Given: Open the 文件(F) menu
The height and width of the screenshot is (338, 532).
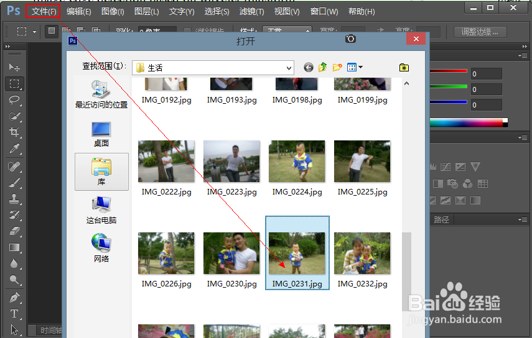Looking at the screenshot, I should coord(44,12).
